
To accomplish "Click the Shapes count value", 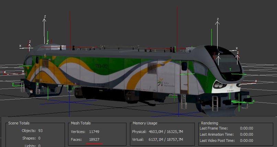I will click(39, 138).
